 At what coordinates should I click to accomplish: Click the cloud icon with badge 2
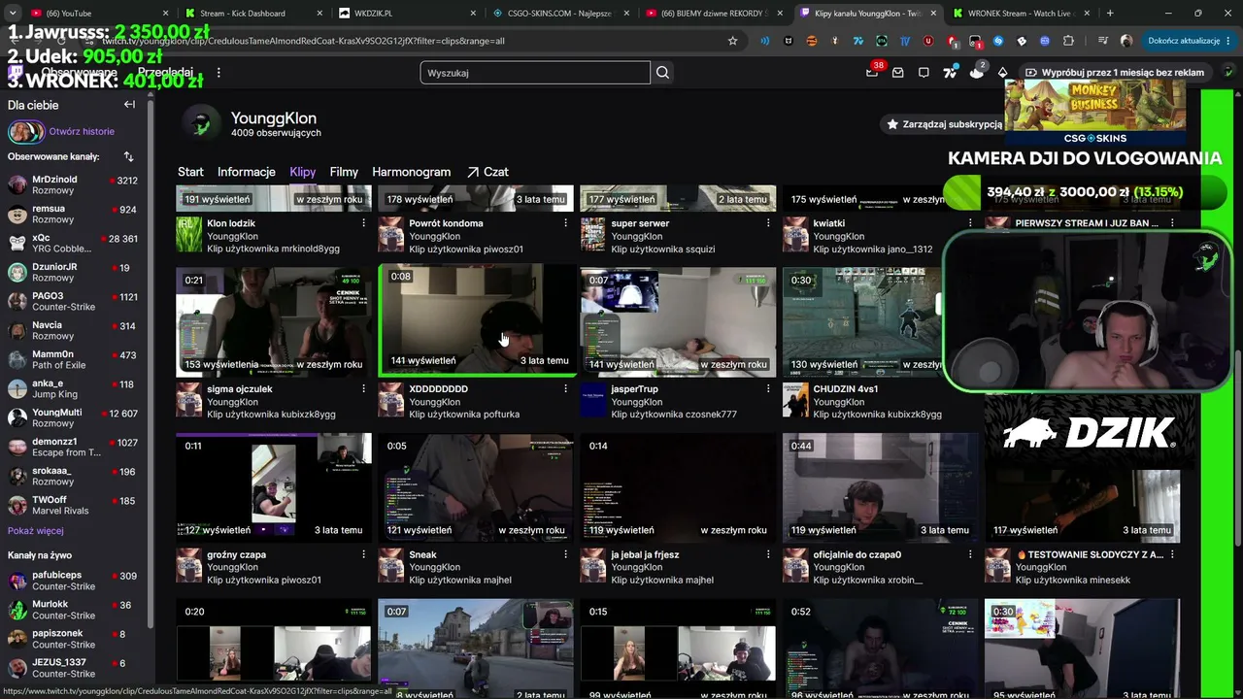tap(977, 73)
